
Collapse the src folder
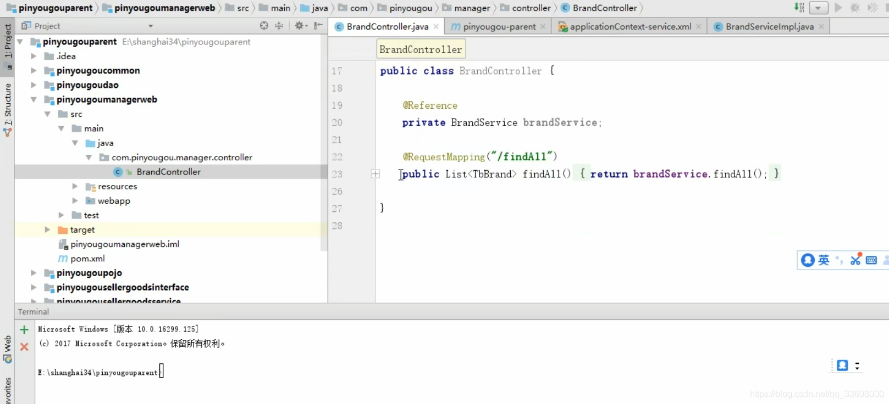coord(47,114)
